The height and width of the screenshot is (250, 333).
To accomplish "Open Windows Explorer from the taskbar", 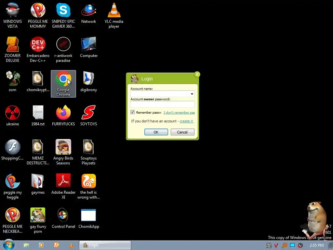I will [x=26, y=245].
